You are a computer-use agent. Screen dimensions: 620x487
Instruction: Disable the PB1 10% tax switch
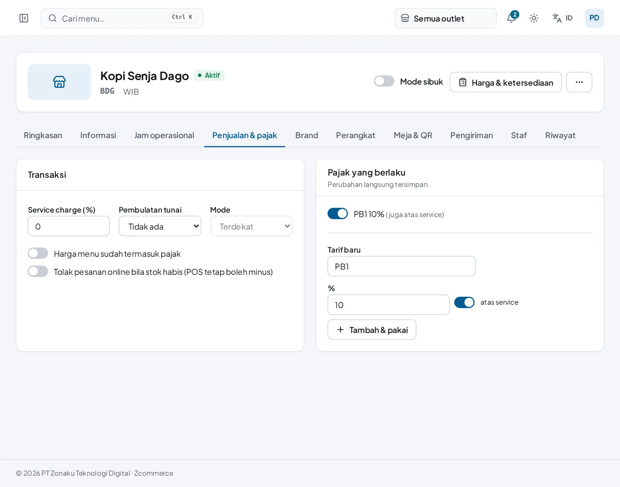tap(338, 213)
